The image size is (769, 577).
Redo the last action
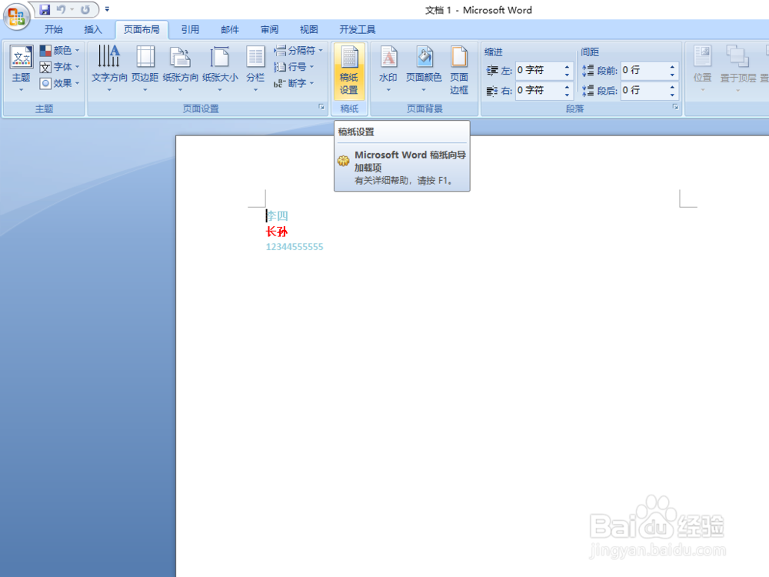point(85,9)
